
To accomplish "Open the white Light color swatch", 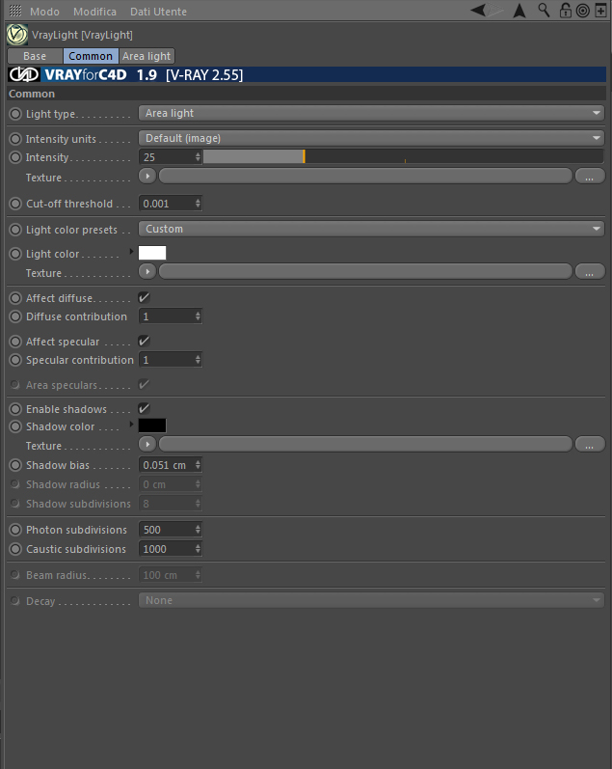I will [x=152, y=253].
